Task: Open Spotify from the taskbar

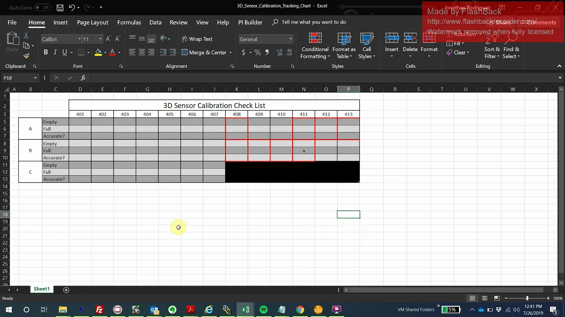Action: pyautogui.click(x=264, y=310)
